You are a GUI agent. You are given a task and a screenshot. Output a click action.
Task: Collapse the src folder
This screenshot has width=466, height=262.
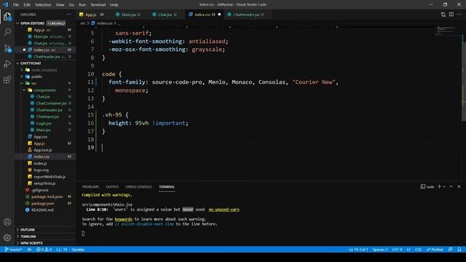(22, 83)
